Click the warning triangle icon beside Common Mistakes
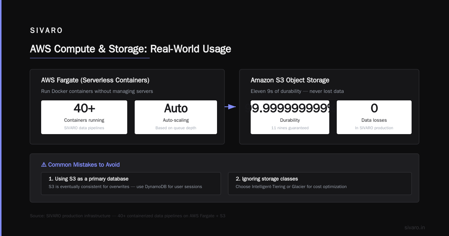This screenshot has height=236, width=449. click(x=44, y=164)
